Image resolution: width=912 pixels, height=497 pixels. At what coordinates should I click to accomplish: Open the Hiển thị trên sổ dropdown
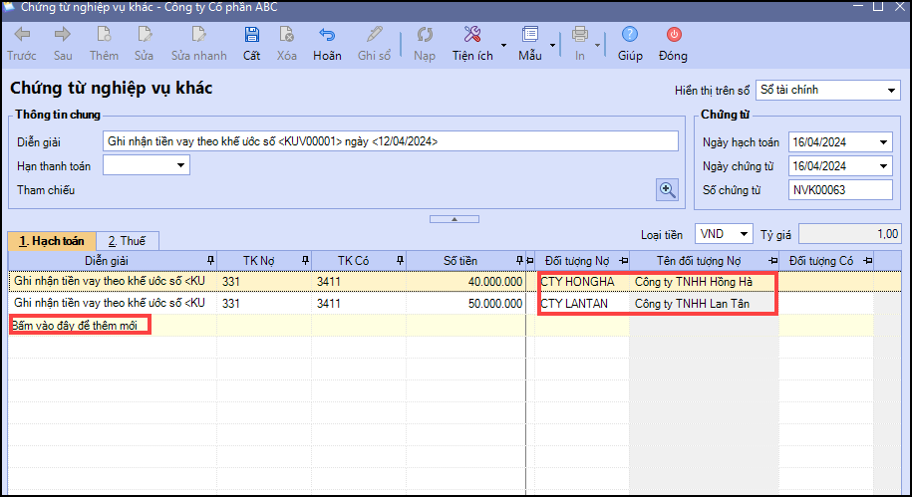click(x=891, y=91)
